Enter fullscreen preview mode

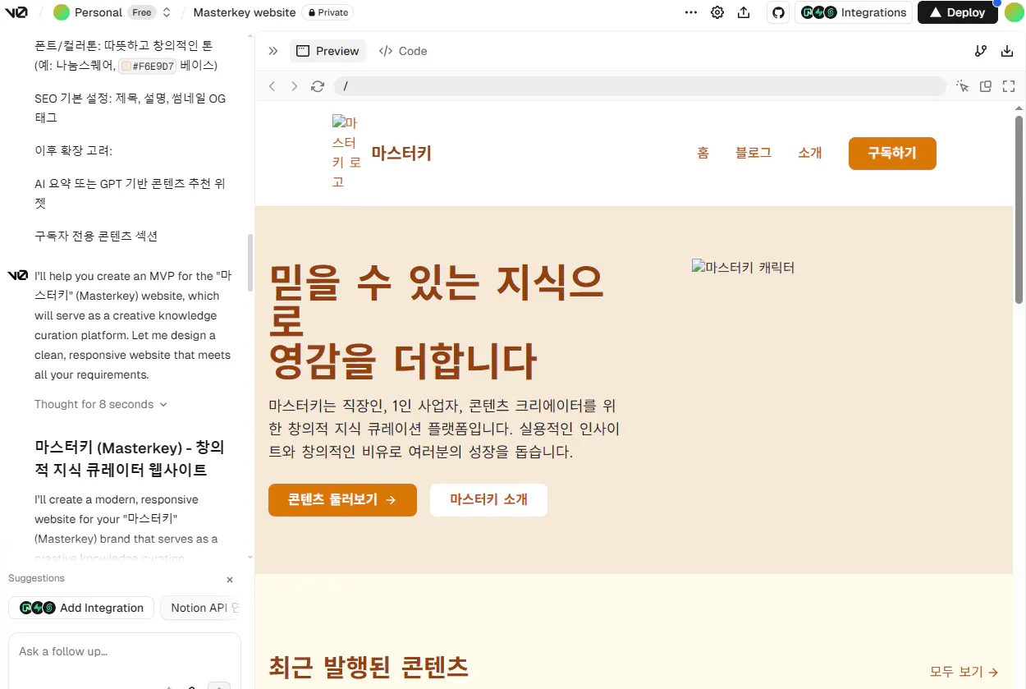click(x=1009, y=86)
